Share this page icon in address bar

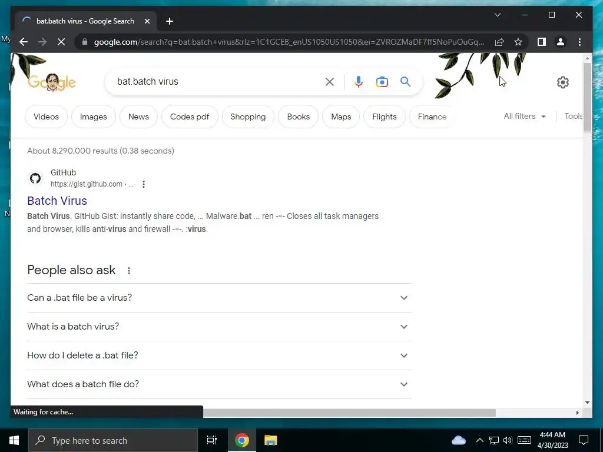(499, 42)
